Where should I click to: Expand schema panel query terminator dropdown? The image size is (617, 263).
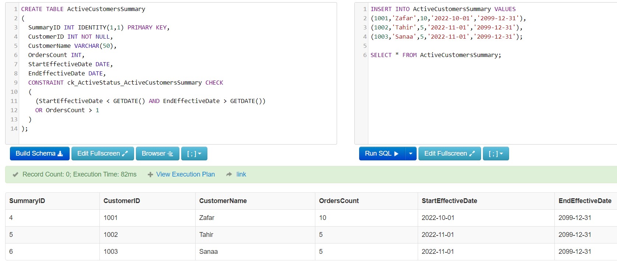(x=194, y=153)
